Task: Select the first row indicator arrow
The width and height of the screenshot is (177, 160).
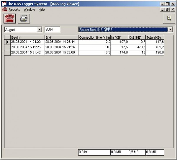Action: pyautogui.click(x=7, y=42)
